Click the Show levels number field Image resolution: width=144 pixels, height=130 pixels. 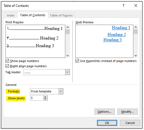[x=37, y=98]
